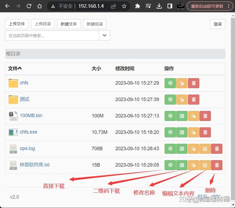Click address bar showing 192.168.1.4

pos(91,6)
